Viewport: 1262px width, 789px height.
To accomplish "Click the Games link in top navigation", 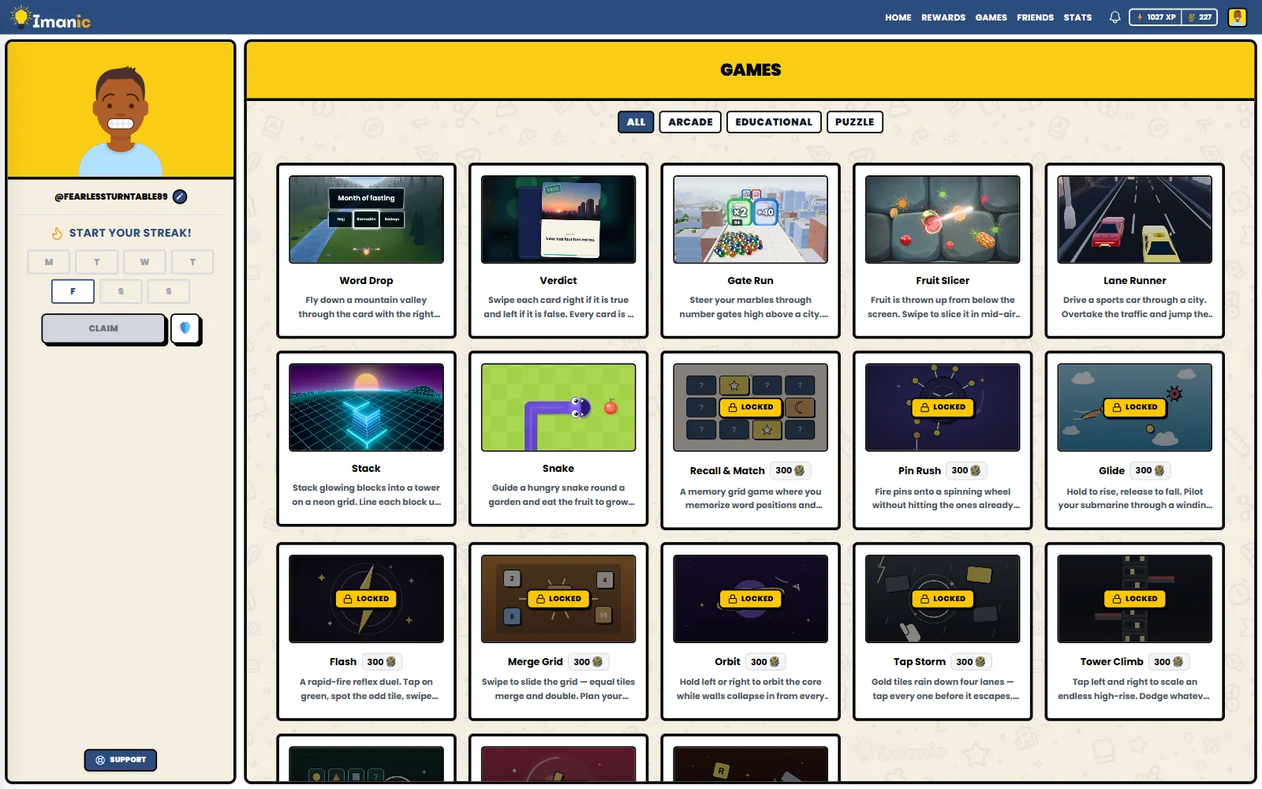I will click(x=991, y=17).
